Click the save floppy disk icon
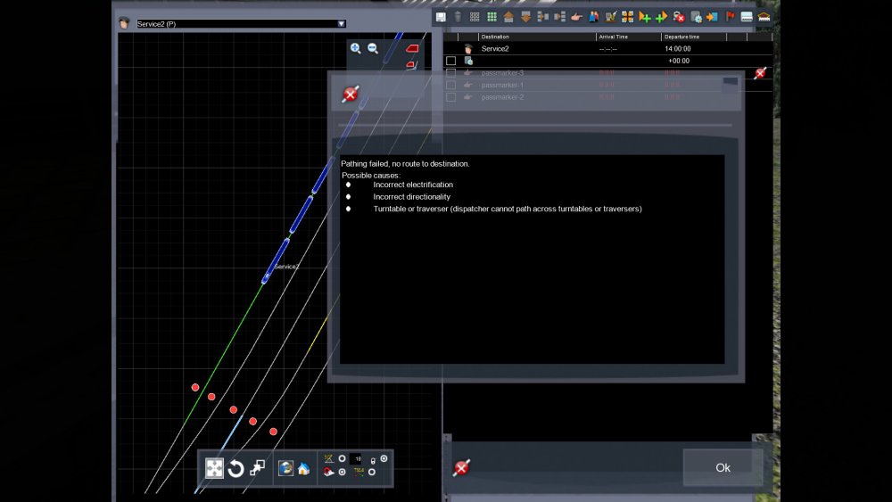 click(441, 17)
